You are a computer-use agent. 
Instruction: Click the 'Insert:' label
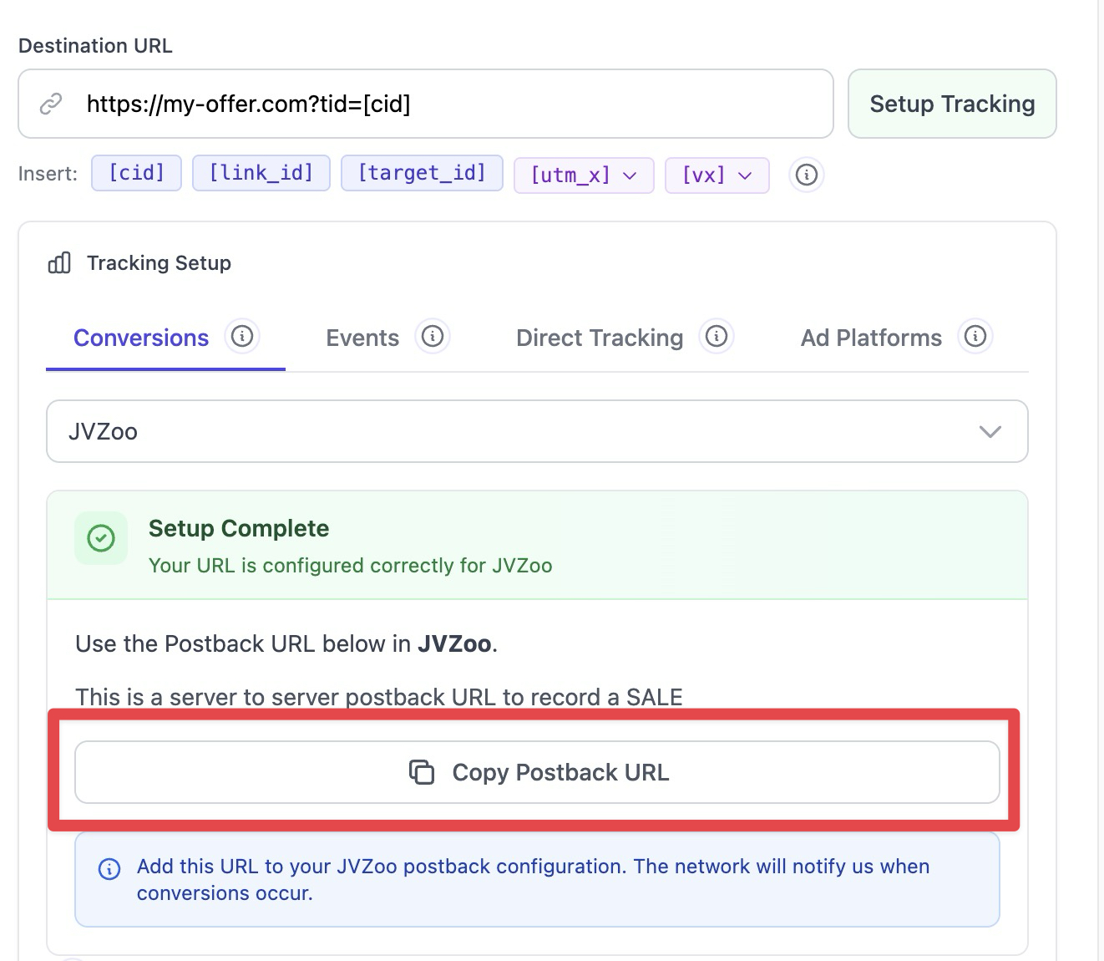click(48, 174)
